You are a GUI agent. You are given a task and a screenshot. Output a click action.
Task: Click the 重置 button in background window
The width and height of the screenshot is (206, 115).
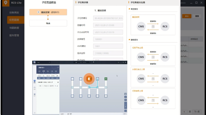(197, 16)
